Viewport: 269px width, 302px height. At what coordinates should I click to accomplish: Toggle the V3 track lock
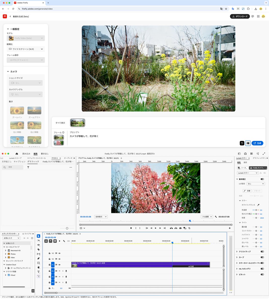(49, 253)
